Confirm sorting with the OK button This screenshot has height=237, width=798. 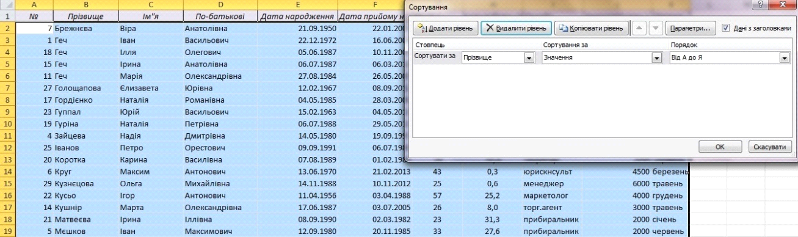720,147
